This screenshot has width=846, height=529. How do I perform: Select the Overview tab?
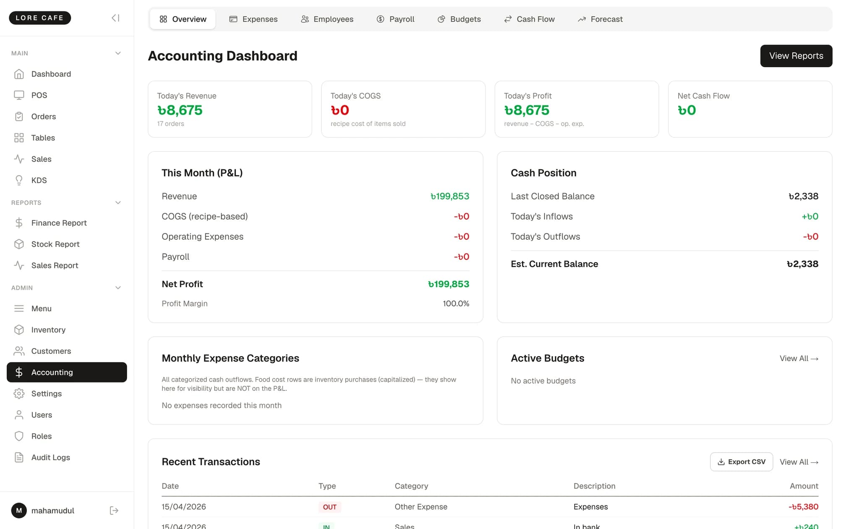(x=183, y=19)
